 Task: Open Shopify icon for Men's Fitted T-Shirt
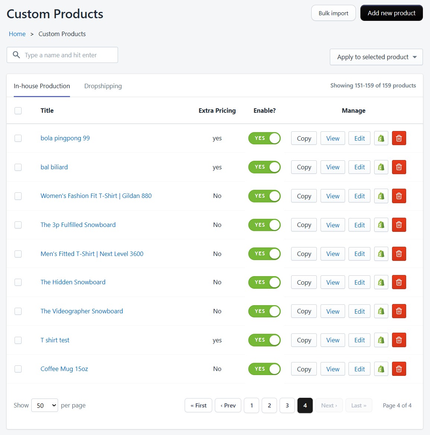tap(381, 254)
